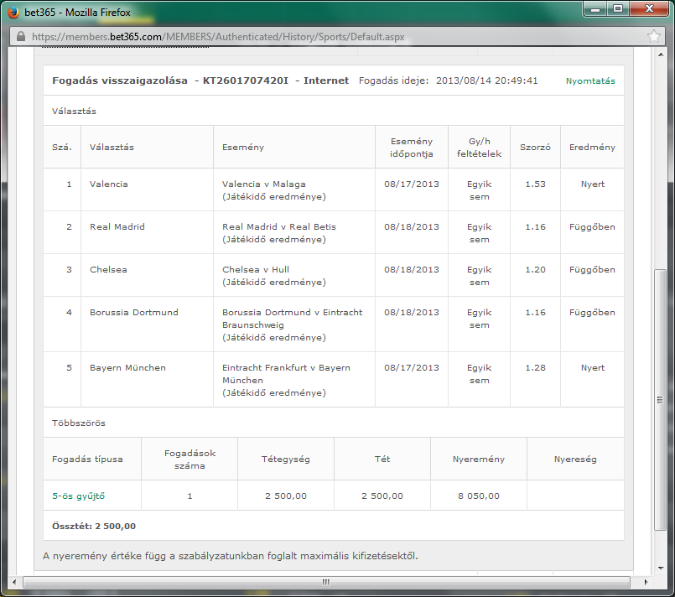Viewport: 675px width, 597px height.
Task: Click the Valencia v Malaga event text
Action: [264, 184]
